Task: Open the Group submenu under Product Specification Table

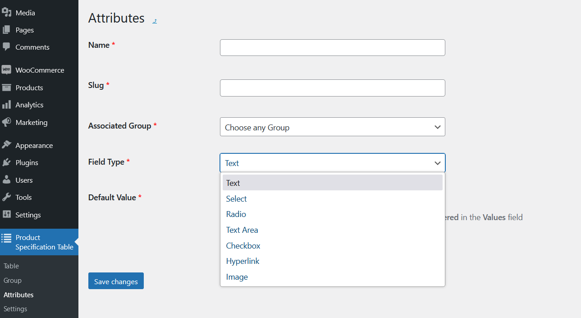Action: (x=12, y=280)
